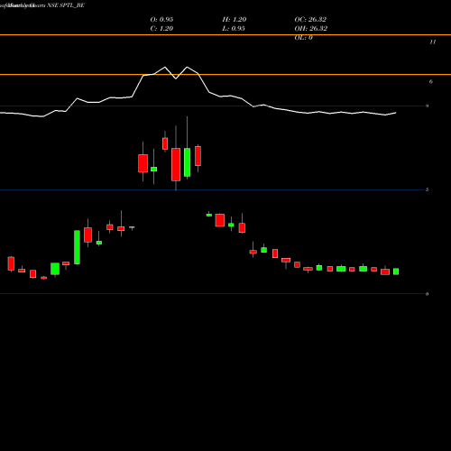Select the "OH: 26.32" reading
The image size is (451, 451).
[x=311, y=28]
